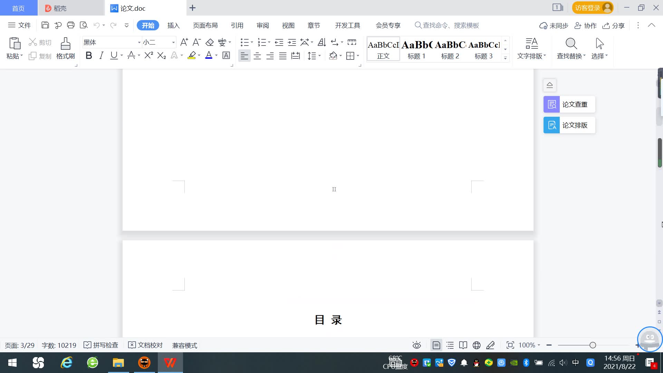The image size is (663, 373).
Task: Click the 论文查重 button
Action: [x=569, y=104]
